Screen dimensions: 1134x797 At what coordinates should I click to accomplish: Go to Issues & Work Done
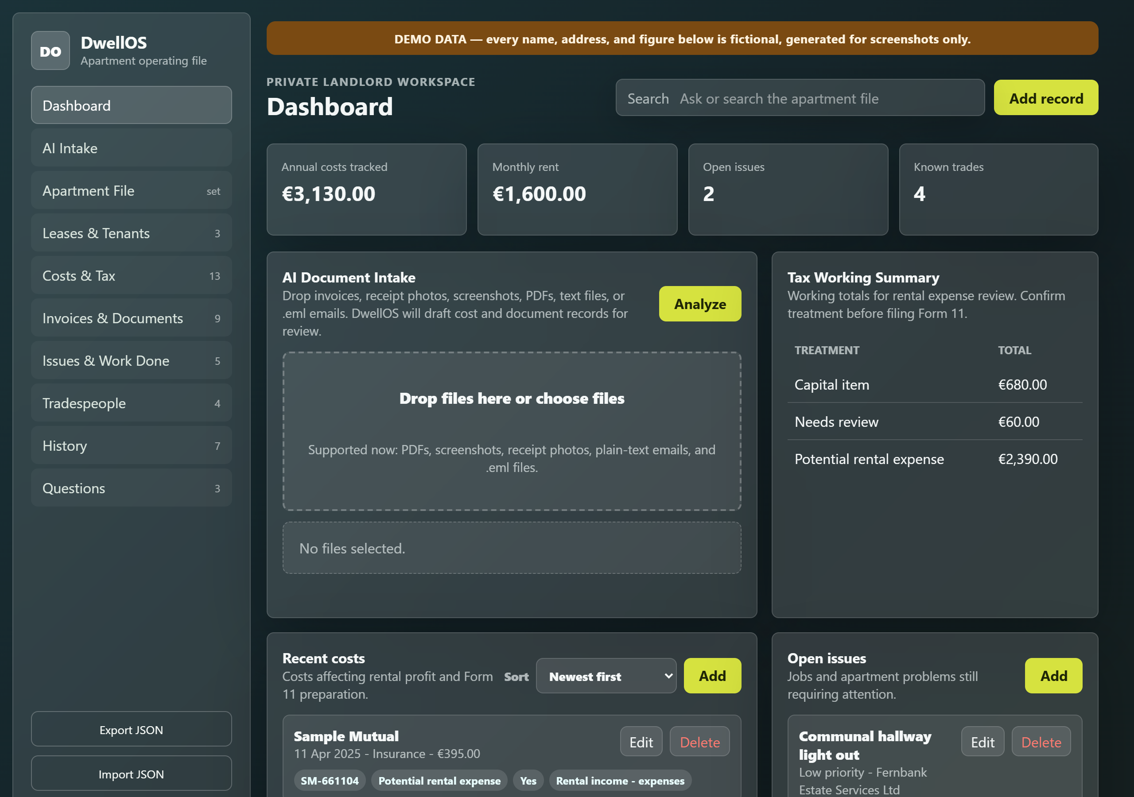[132, 360]
